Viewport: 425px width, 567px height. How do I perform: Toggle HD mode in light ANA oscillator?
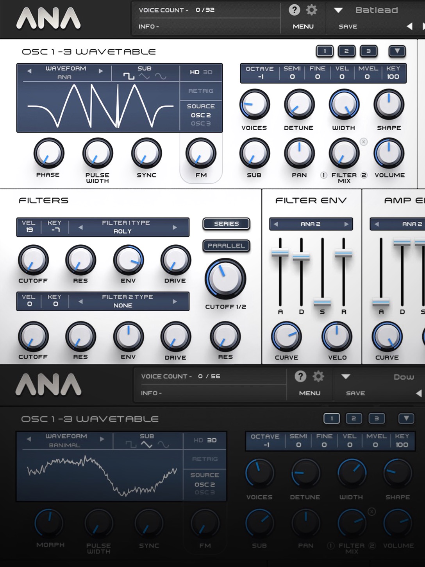pyautogui.click(x=195, y=72)
